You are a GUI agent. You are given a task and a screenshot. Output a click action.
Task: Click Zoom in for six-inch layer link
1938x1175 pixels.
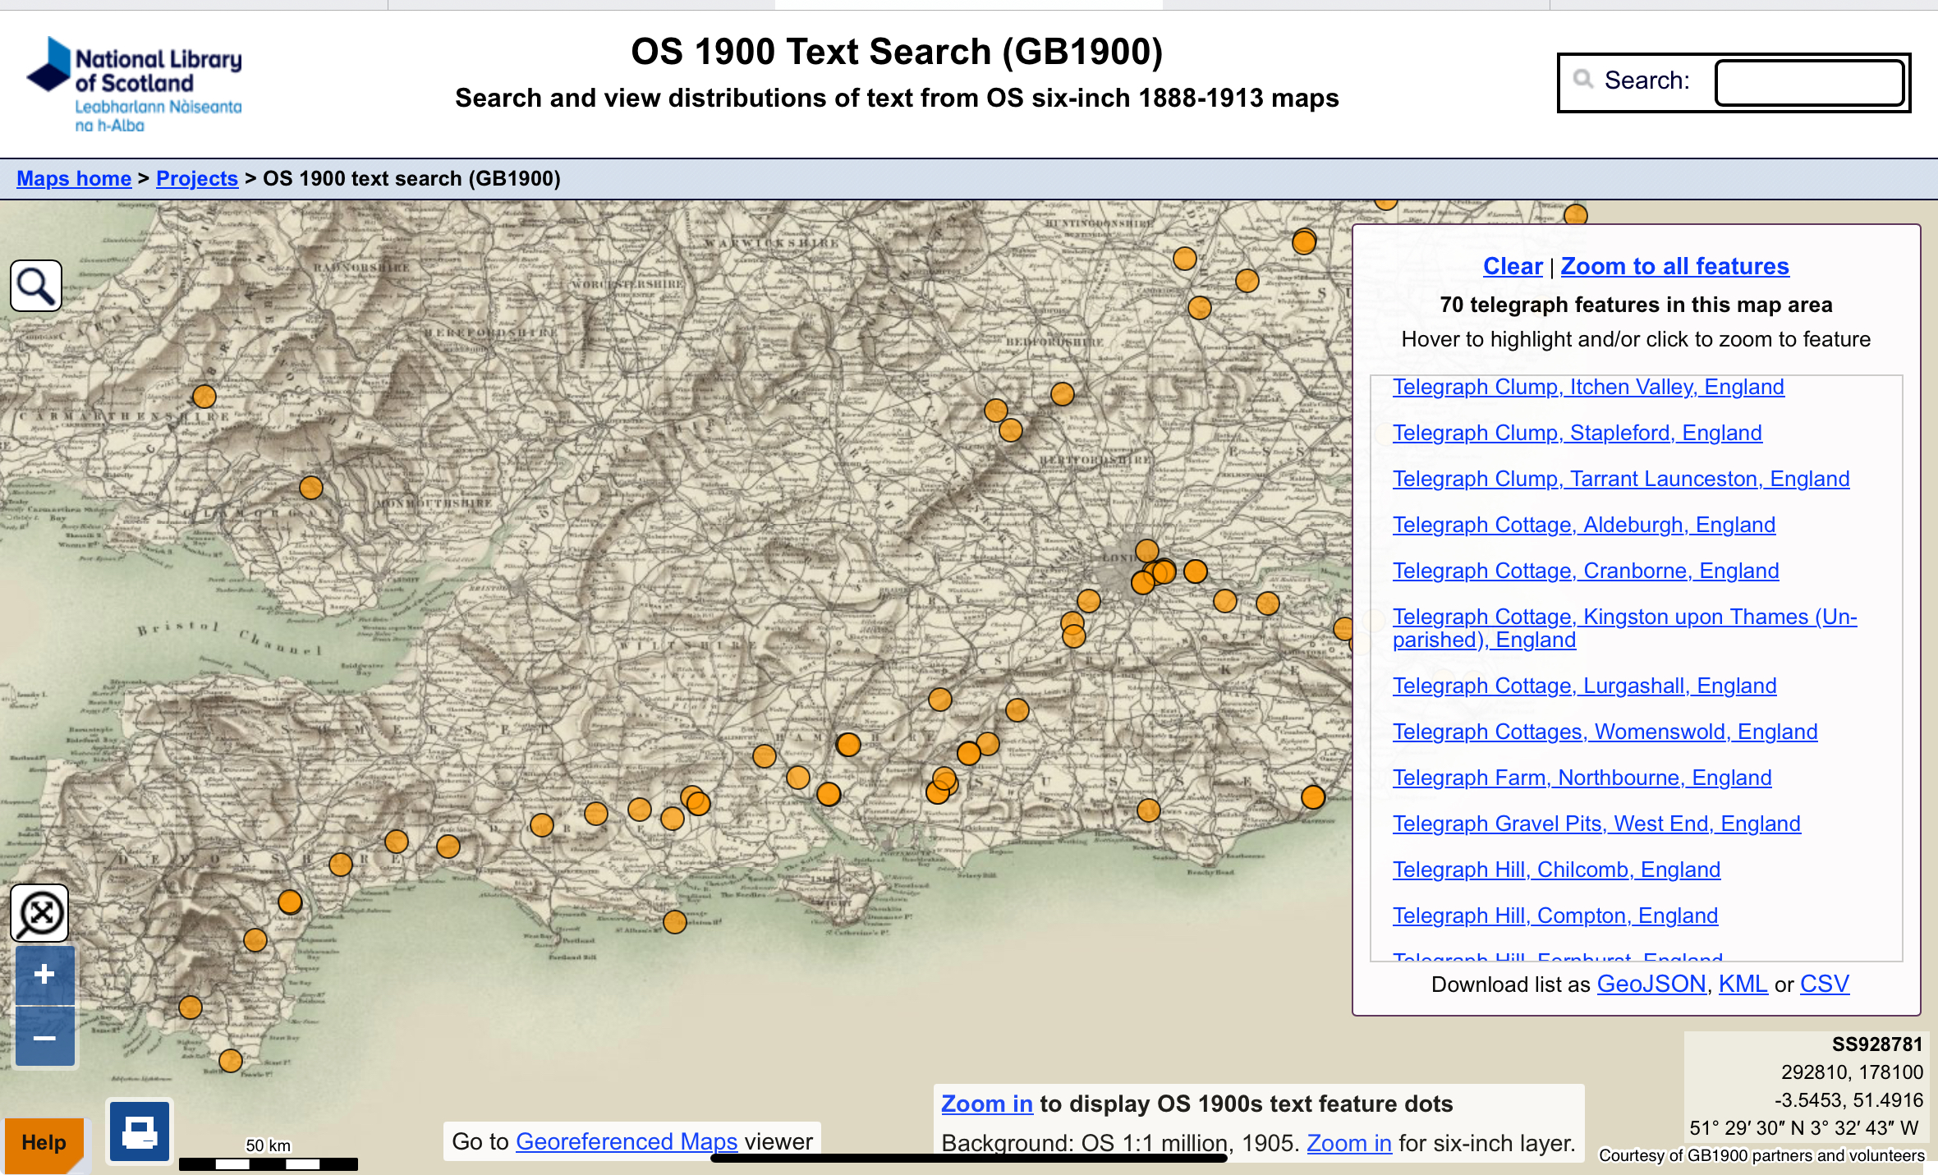click(x=1348, y=1143)
